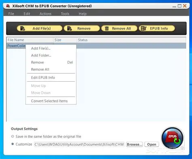Choose Remove in the context menu

(x=51, y=62)
